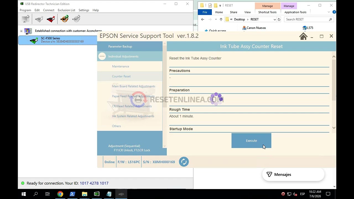Open Google Chrome from the taskbar
Screen dimensions: 354x199
coord(60,194)
